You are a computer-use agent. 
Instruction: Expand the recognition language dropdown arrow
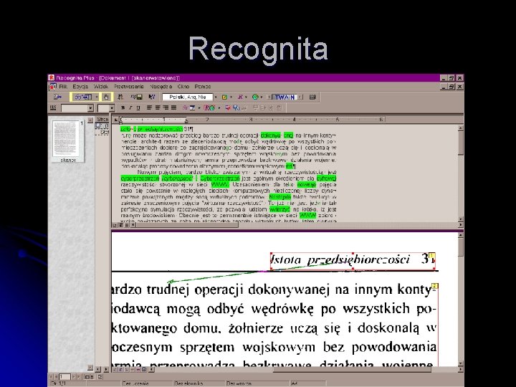tap(216, 97)
